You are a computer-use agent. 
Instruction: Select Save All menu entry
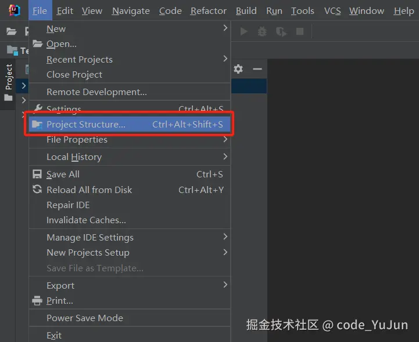click(x=130, y=174)
